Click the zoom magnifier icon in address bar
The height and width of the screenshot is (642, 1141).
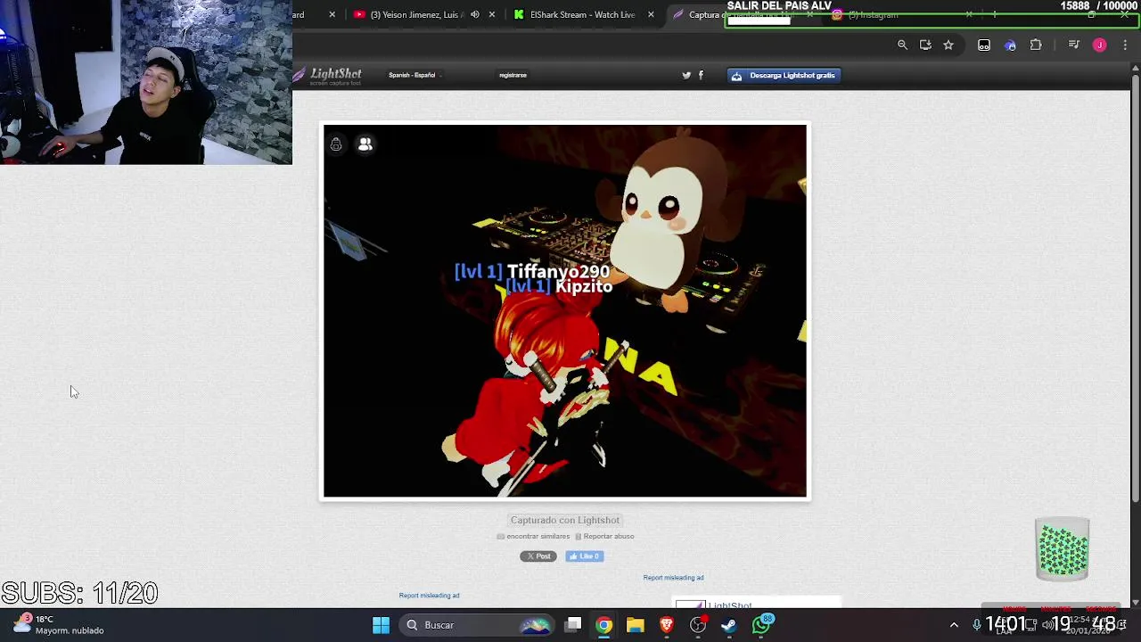[902, 45]
